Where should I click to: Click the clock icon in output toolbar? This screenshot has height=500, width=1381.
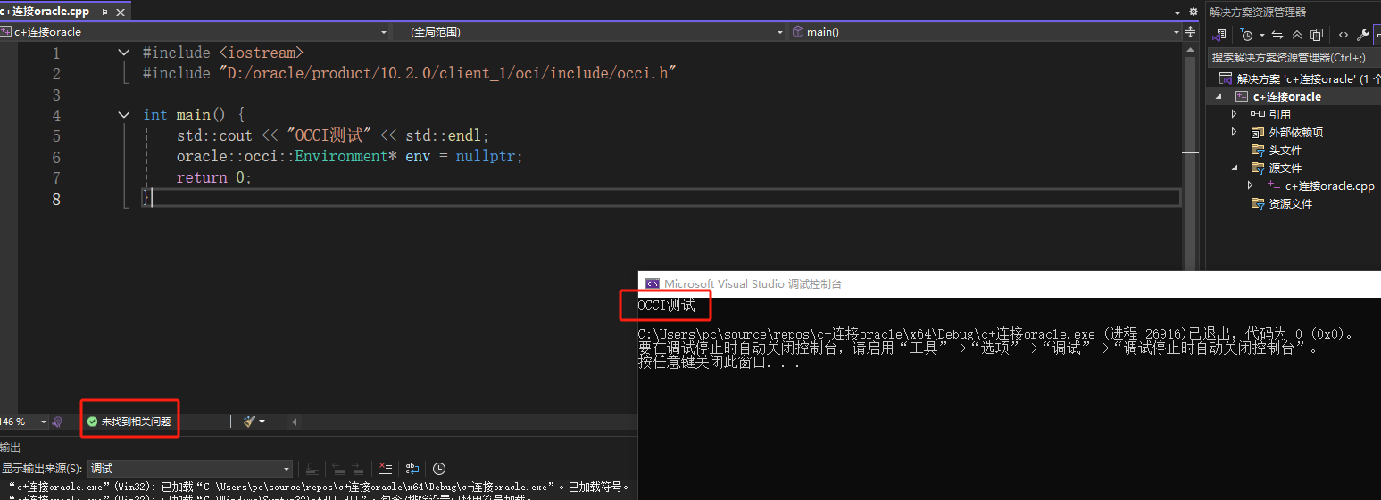438,468
